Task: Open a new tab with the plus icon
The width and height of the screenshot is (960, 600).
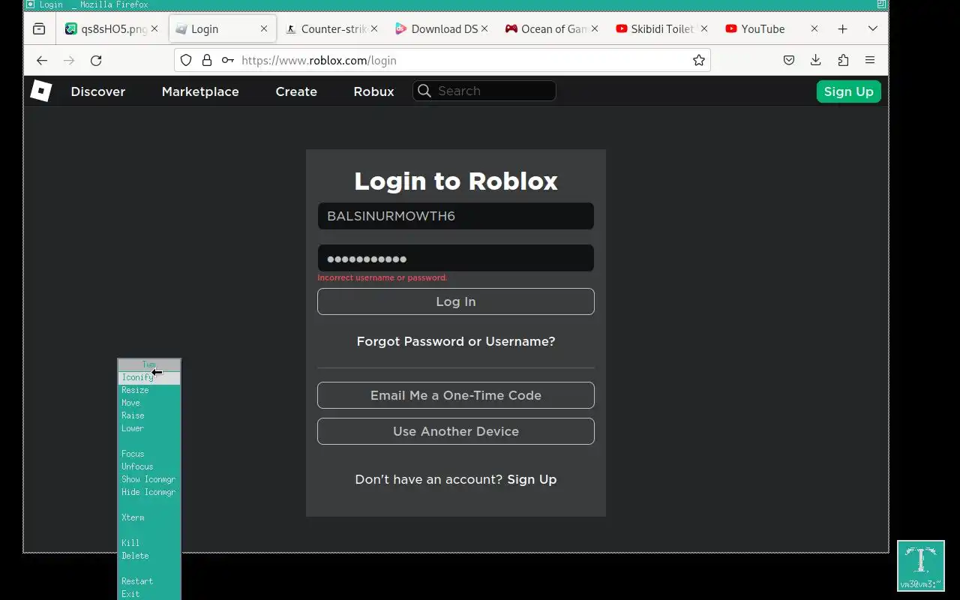Action: pos(843,29)
